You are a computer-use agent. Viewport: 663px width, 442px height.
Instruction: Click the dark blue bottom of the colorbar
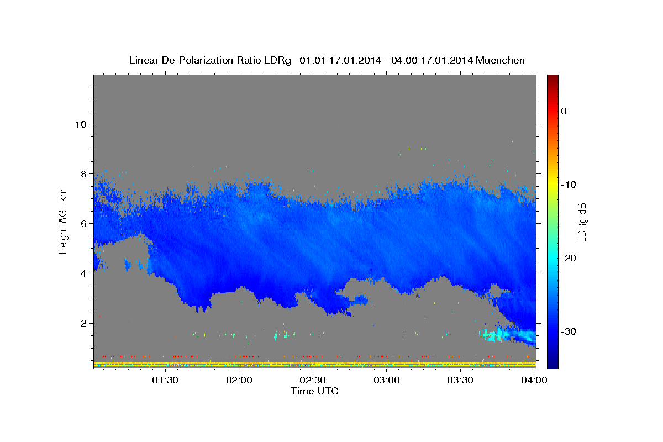click(552, 363)
